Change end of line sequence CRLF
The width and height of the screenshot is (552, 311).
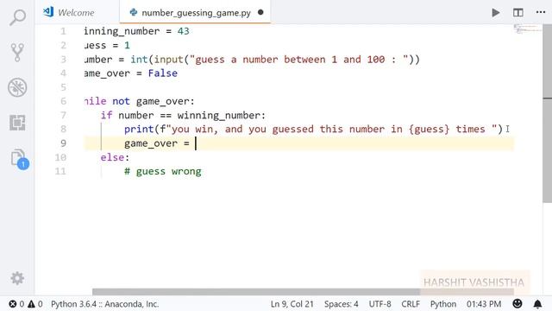point(411,304)
